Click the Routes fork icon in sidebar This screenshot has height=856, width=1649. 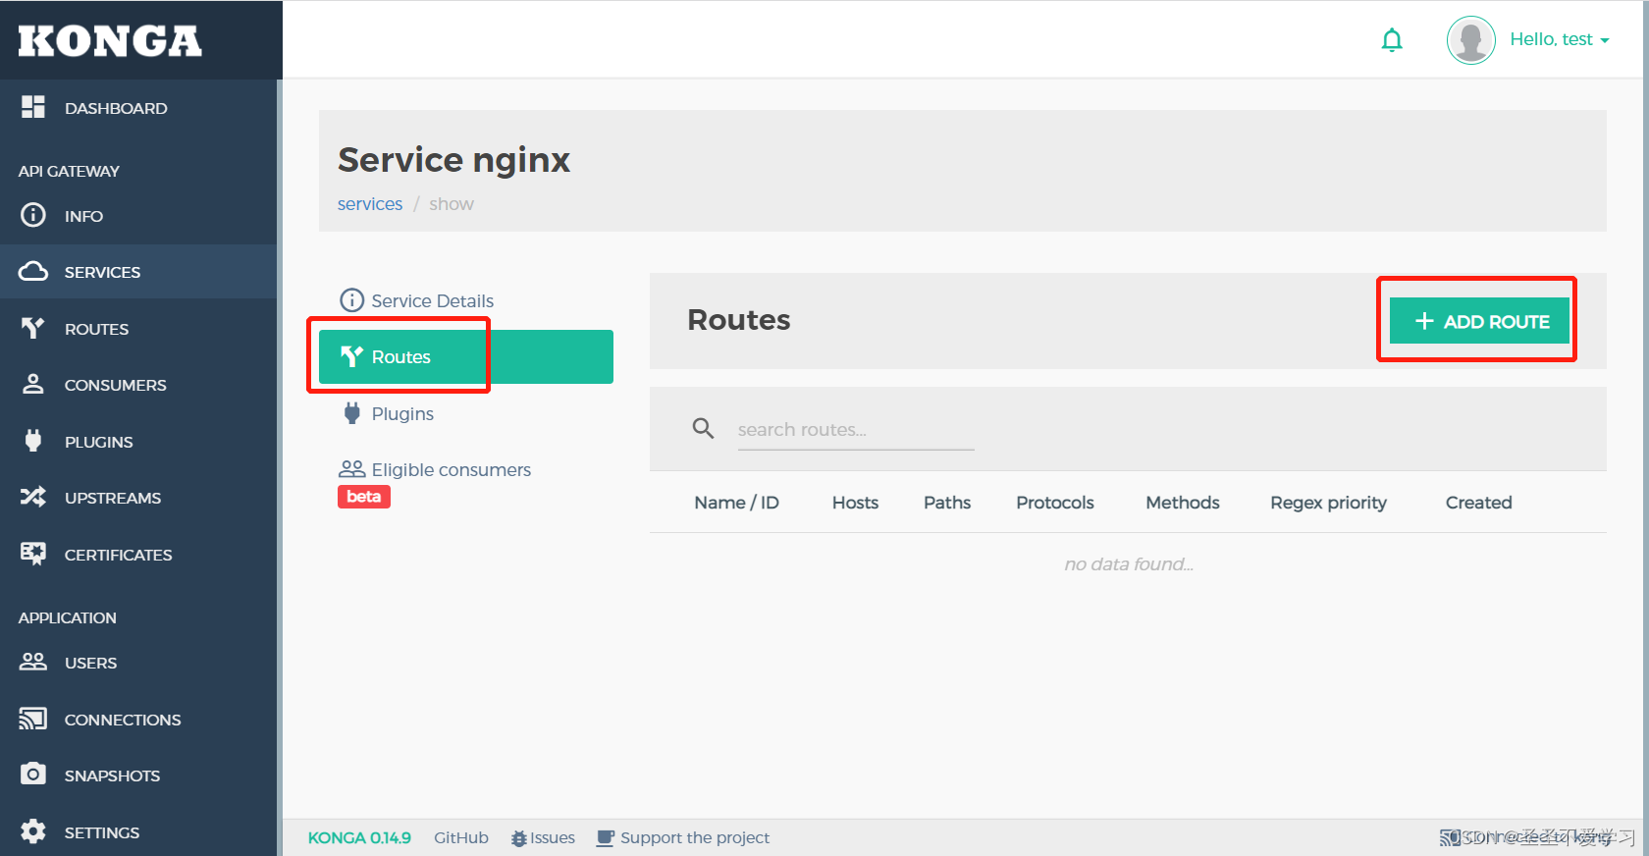click(x=33, y=328)
